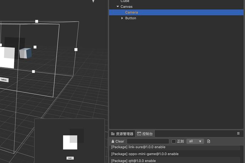Expand the Button node in hierarchy
Screen dimensions: 245x163
pos(122,18)
